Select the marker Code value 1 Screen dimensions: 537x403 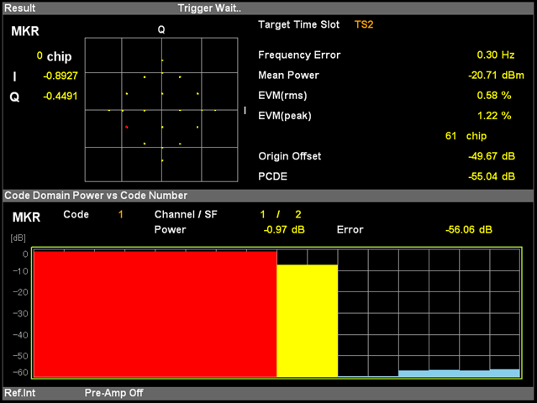120,214
